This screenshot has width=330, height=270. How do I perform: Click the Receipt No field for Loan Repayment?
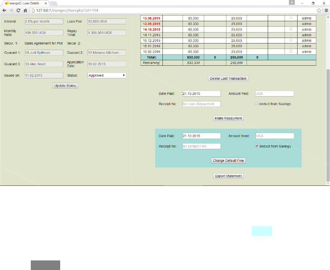coord(201,104)
